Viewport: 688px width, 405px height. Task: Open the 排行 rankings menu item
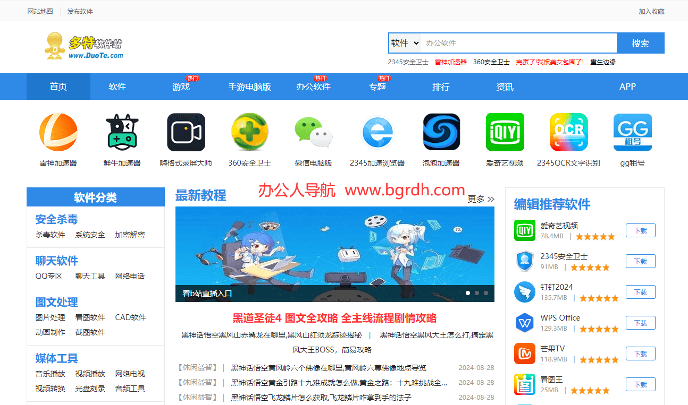click(x=441, y=87)
